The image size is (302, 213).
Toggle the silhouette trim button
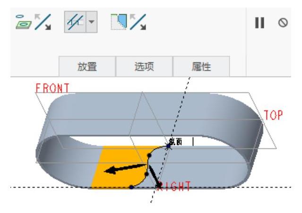coord(75,22)
